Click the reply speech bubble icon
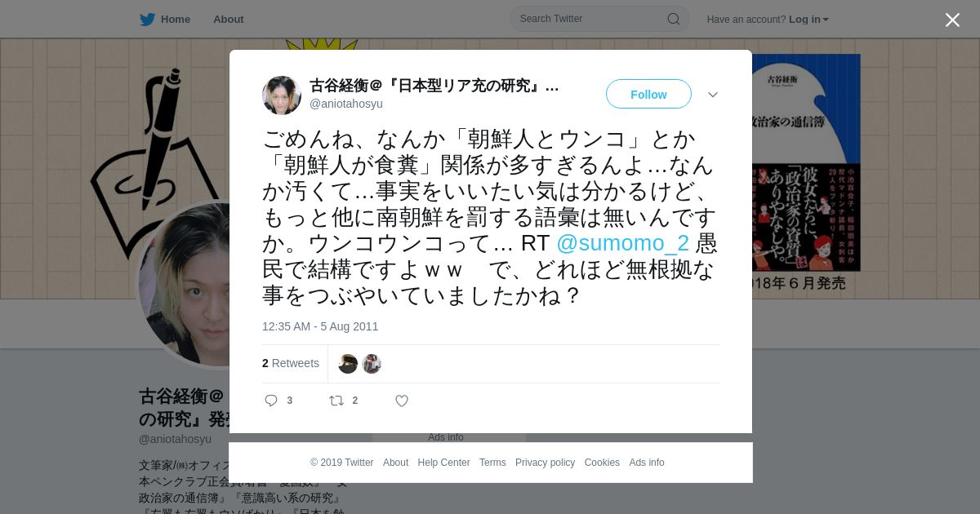The width and height of the screenshot is (980, 514). coord(271,401)
